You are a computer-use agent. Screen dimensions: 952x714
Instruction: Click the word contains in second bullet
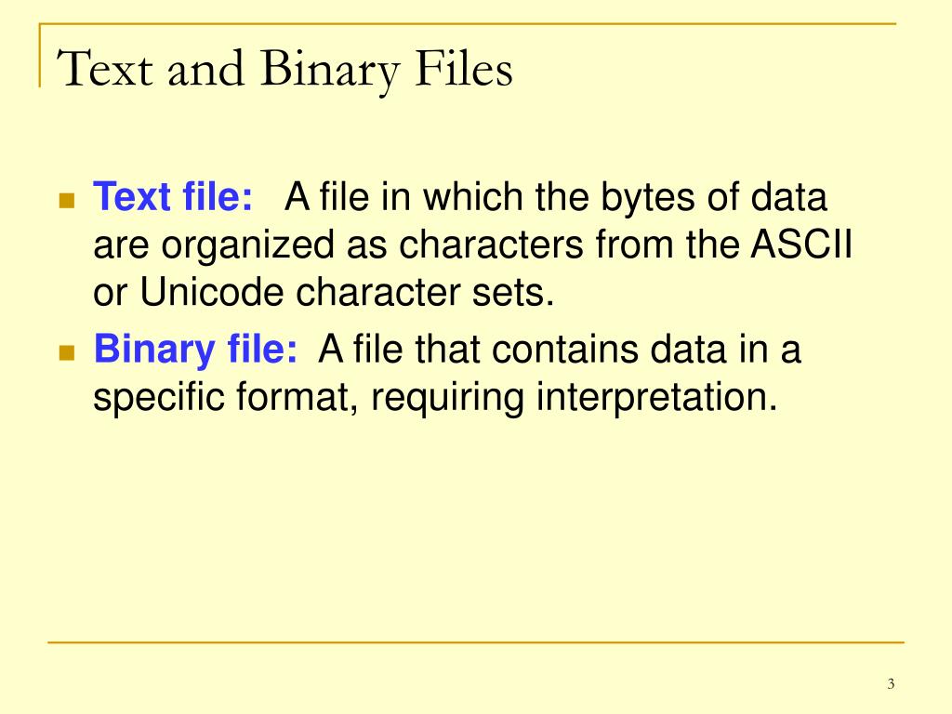tap(564, 350)
